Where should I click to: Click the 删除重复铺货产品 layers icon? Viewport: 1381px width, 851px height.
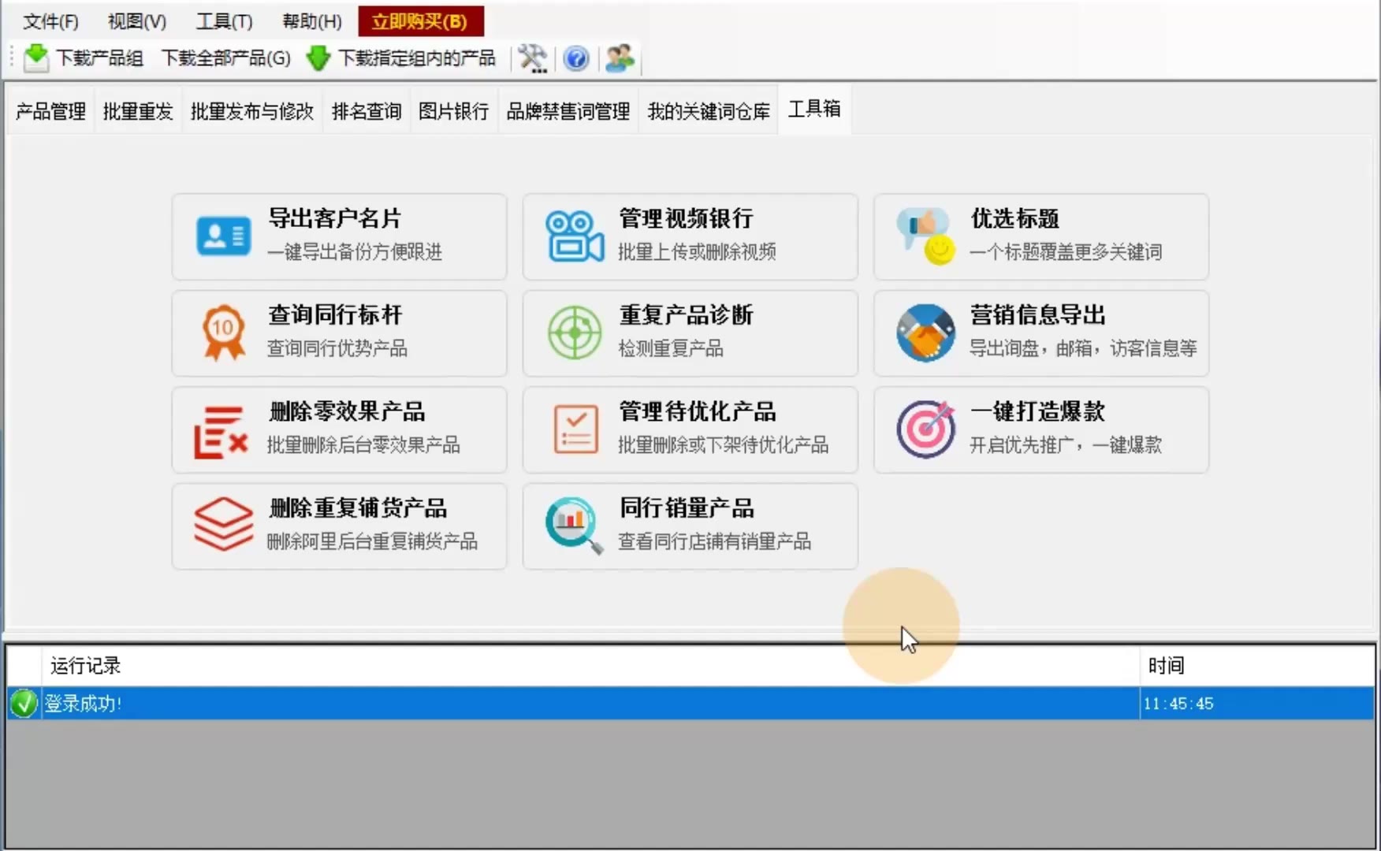click(224, 524)
